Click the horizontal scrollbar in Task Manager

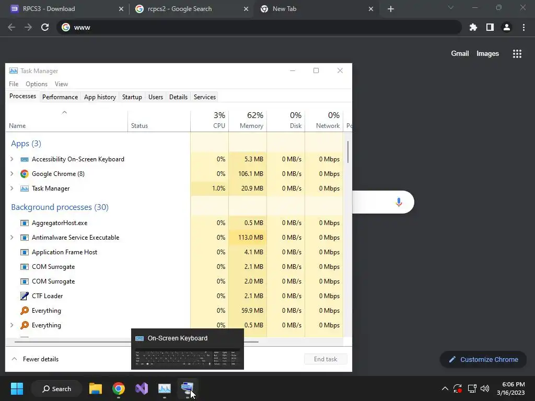point(136,341)
